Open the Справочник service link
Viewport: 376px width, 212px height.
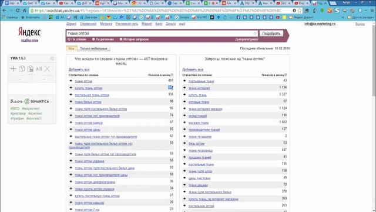[x=88, y=24]
